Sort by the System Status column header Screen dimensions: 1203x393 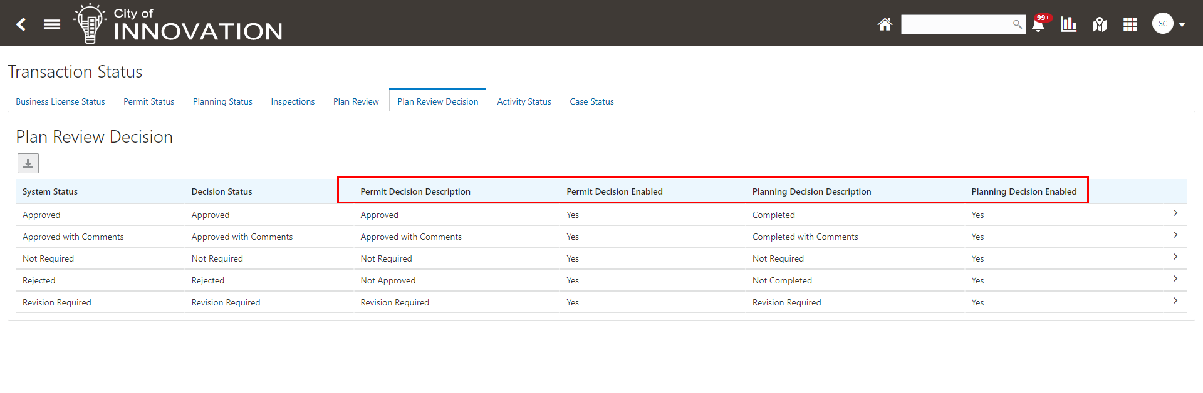50,191
